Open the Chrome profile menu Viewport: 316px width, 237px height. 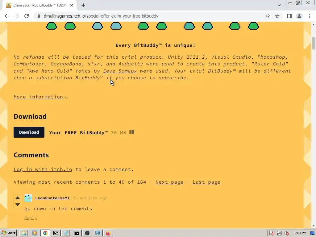pos(299,16)
